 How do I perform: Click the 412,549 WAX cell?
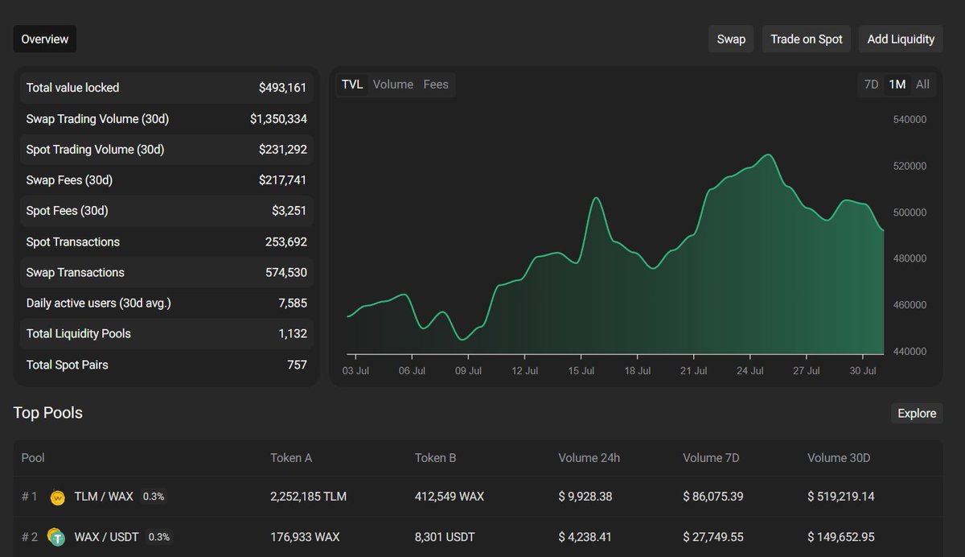(x=450, y=497)
